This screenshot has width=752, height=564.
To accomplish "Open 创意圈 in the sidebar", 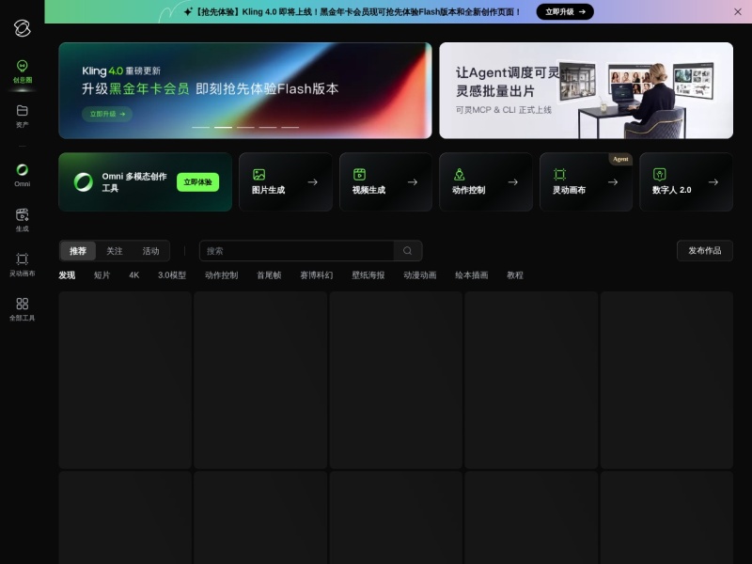I will [22, 72].
